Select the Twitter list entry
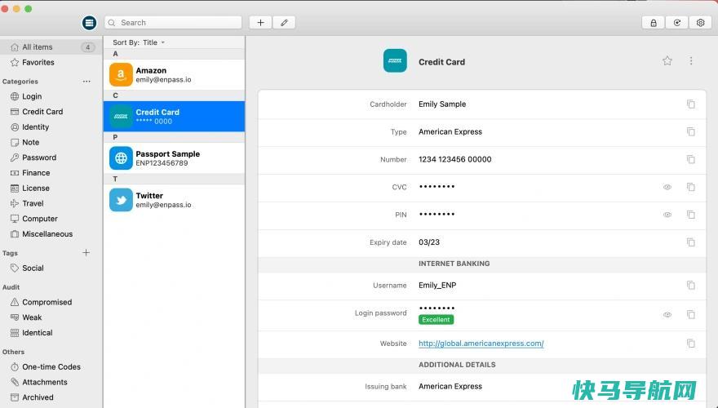This screenshot has width=718, height=408. pos(174,200)
